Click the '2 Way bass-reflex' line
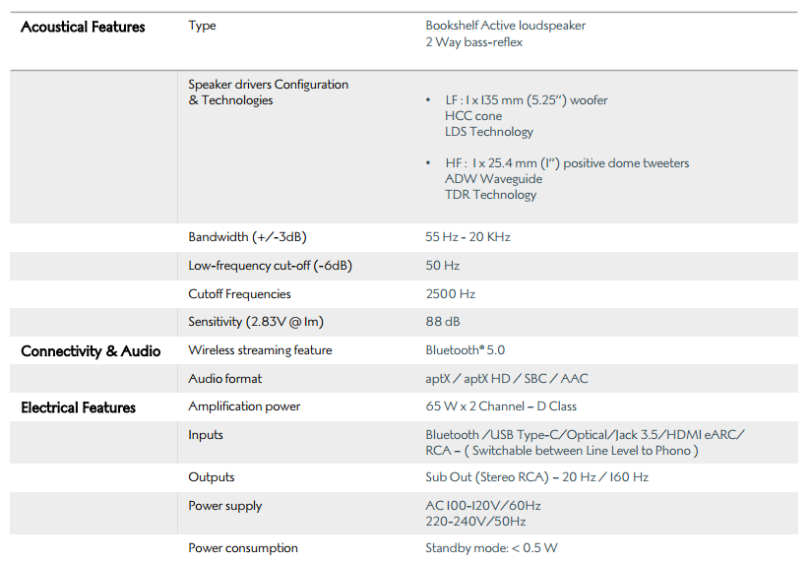The height and width of the screenshot is (562, 811). [x=473, y=42]
